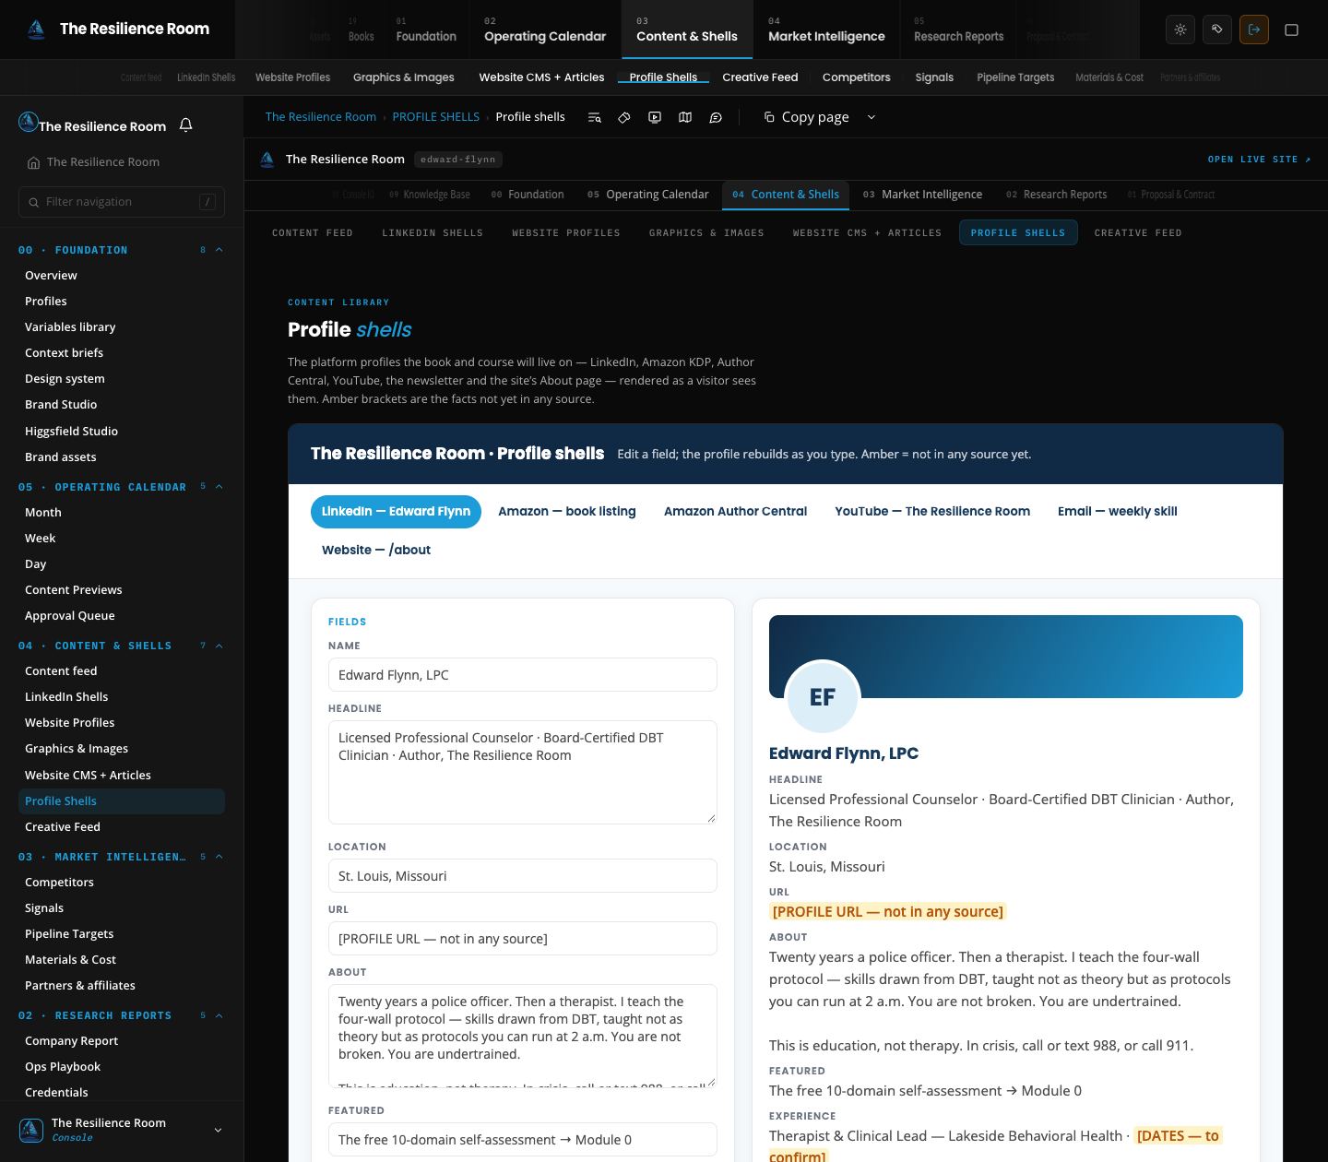Select the Email — weekly skill tab

tap(1118, 511)
